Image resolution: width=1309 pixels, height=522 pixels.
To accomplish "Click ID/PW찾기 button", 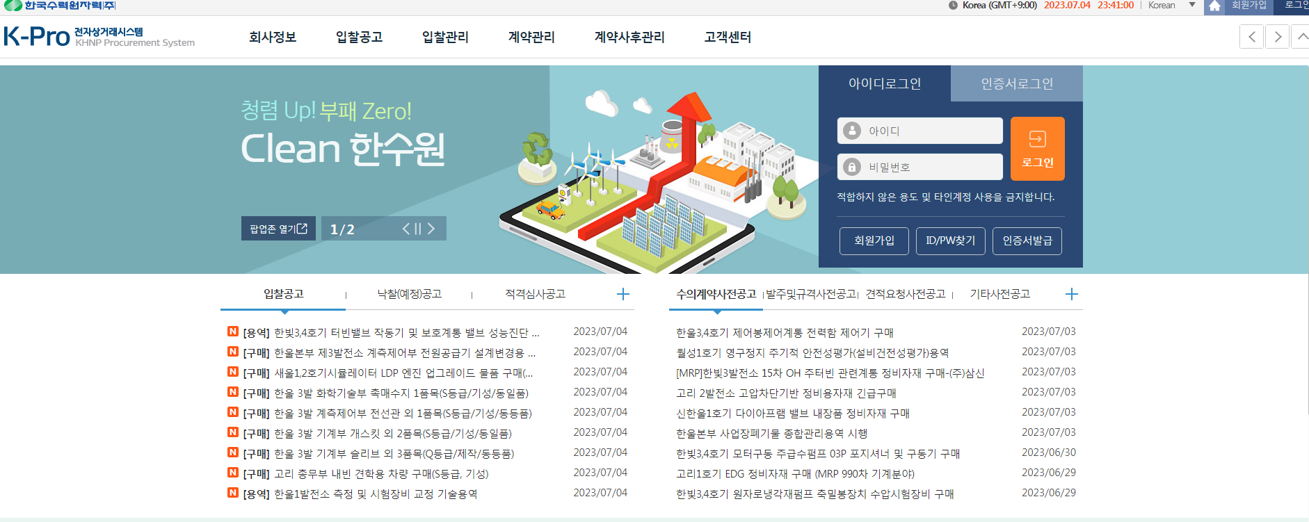I will pyautogui.click(x=950, y=240).
